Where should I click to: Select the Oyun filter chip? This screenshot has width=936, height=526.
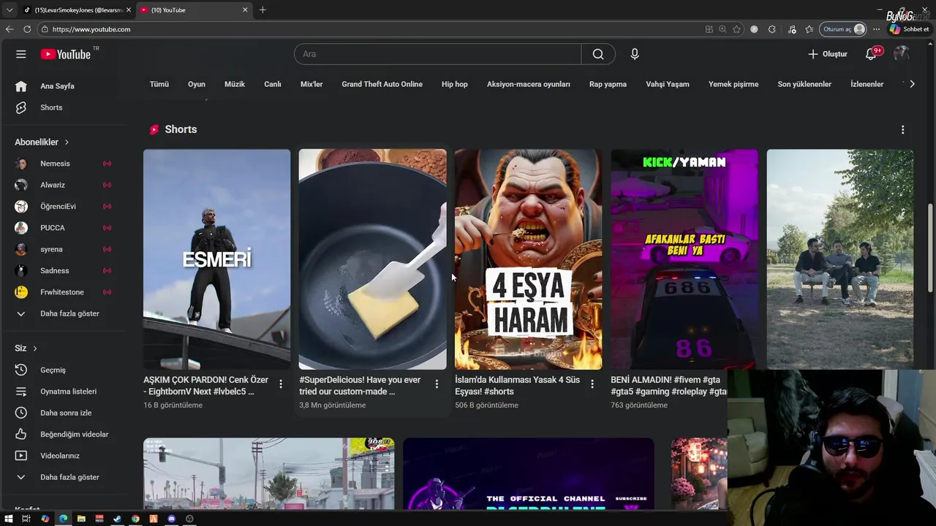[197, 84]
